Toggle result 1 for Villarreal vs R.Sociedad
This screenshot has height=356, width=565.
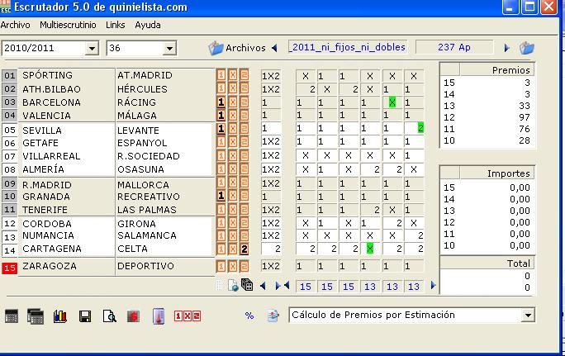[221, 155]
